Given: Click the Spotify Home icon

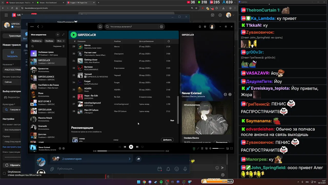Looking at the screenshot, I should tap(100, 26).
